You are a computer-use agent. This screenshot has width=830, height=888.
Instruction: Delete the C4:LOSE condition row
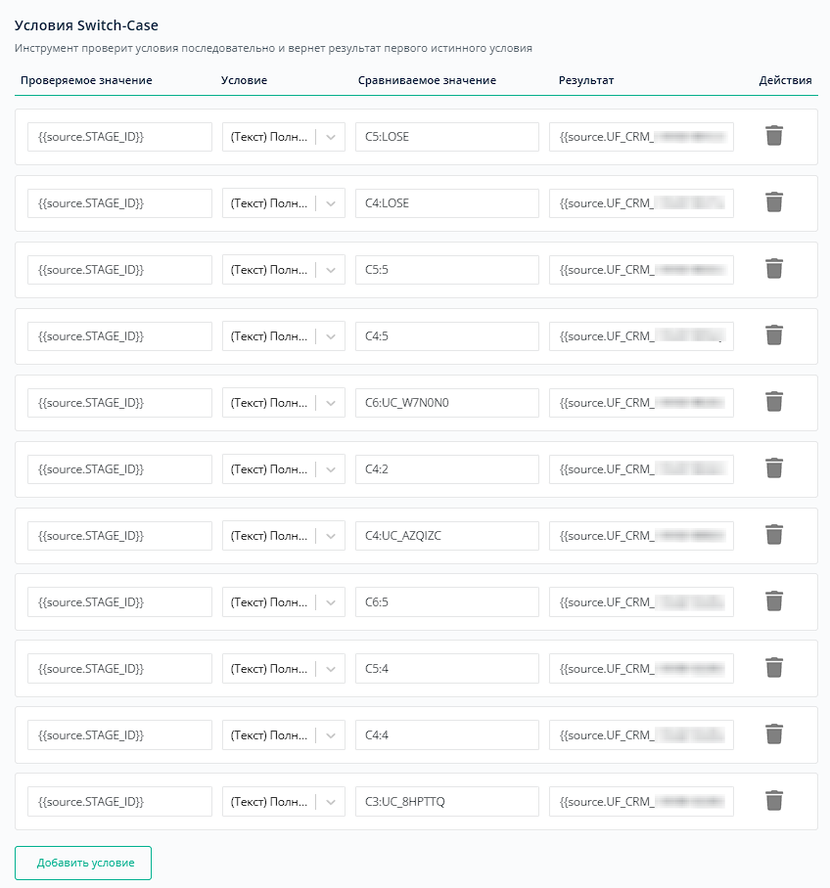pyautogui.click(x=773, y=202)
